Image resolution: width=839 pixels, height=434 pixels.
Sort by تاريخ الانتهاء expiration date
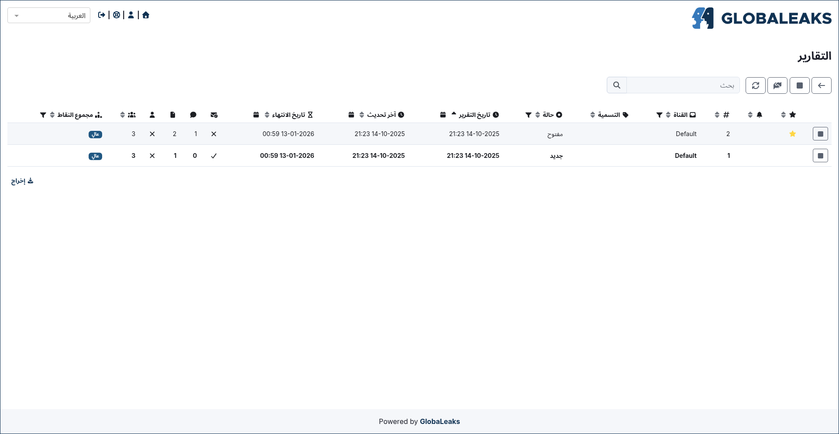pos(267,115)
